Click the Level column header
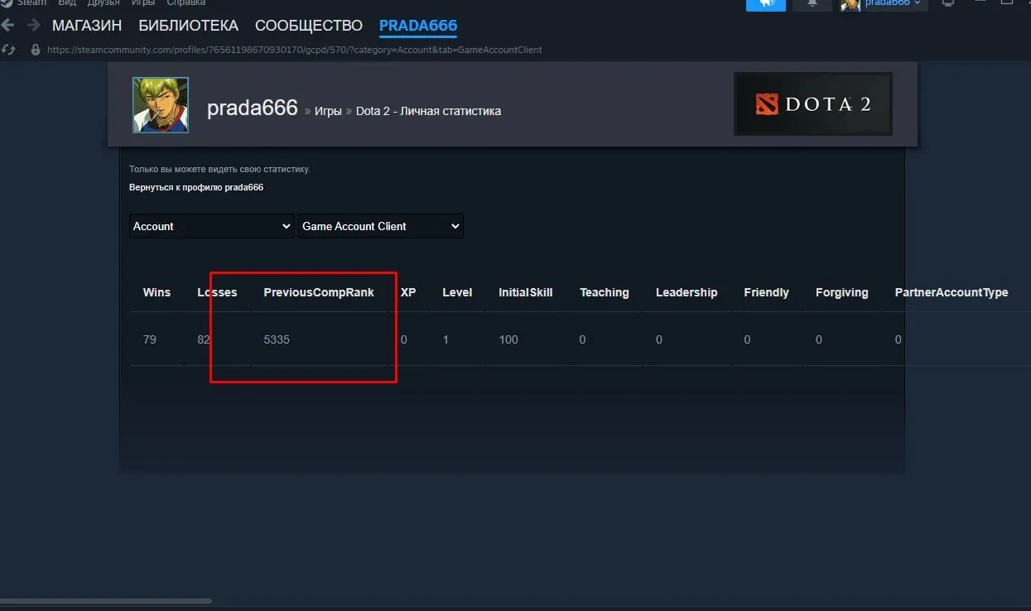Image resolution: width=1031 pixels, height=611 pixels. [457, 292]
